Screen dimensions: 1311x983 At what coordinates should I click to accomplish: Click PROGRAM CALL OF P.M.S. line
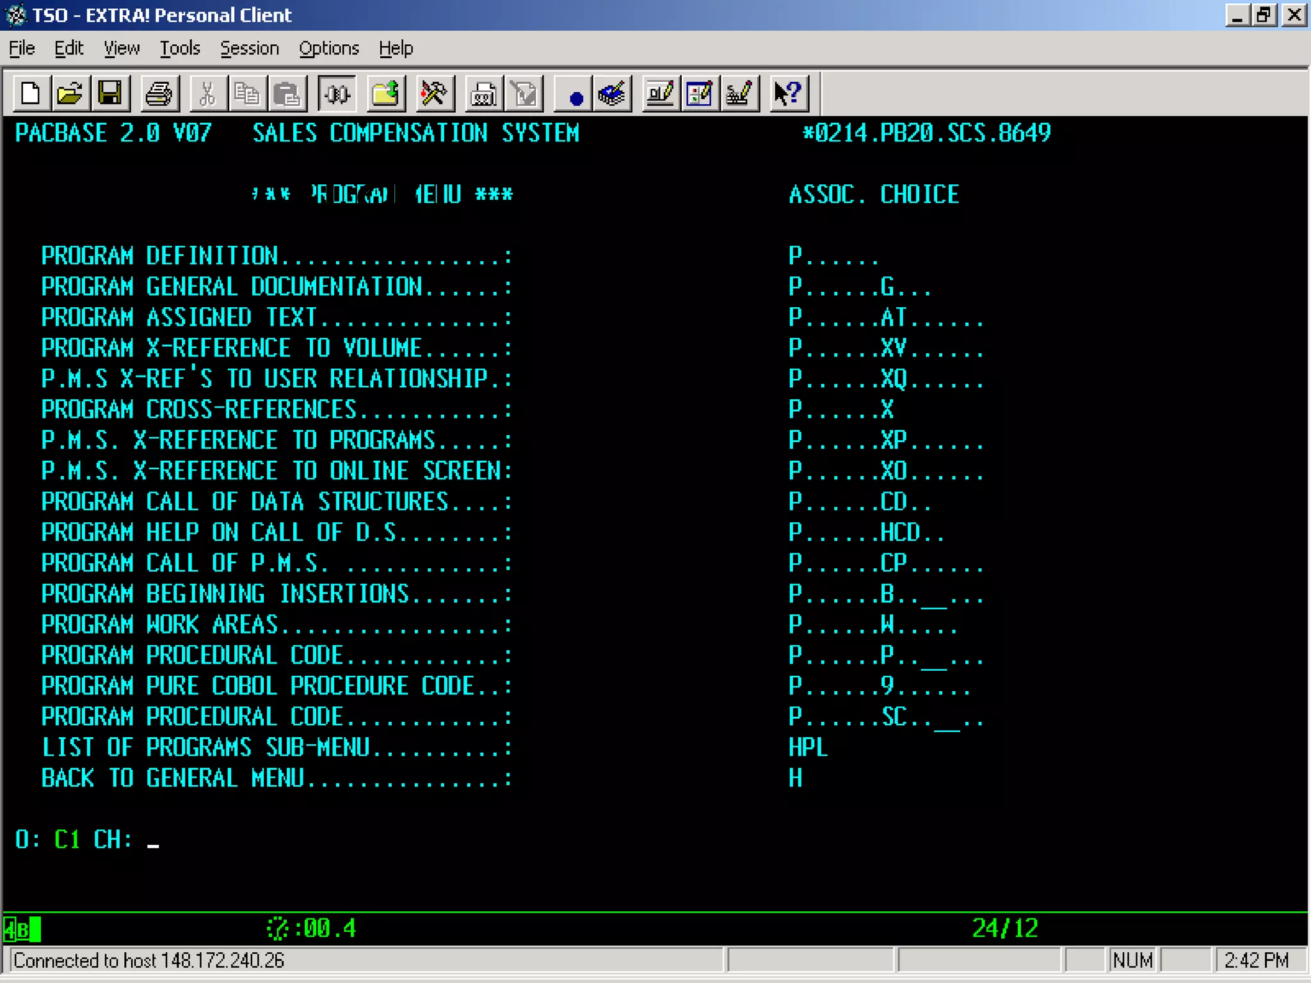(x=277, y=564)
